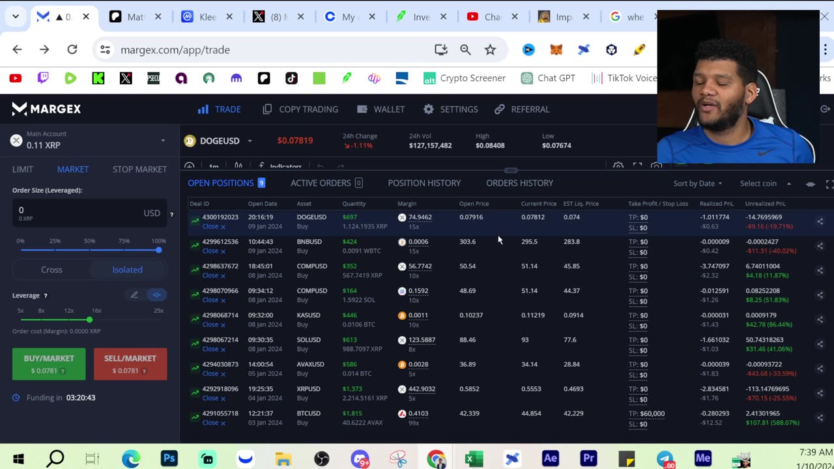Select the LIMIT order tab
834x469 pixels.
(23, 169)
